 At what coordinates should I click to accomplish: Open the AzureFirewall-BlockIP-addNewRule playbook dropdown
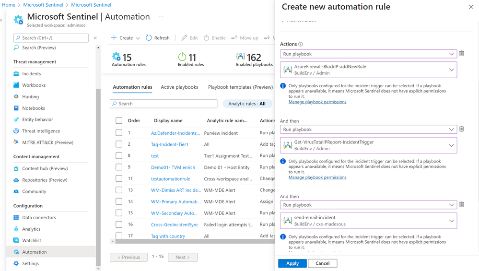click(368, 70)
